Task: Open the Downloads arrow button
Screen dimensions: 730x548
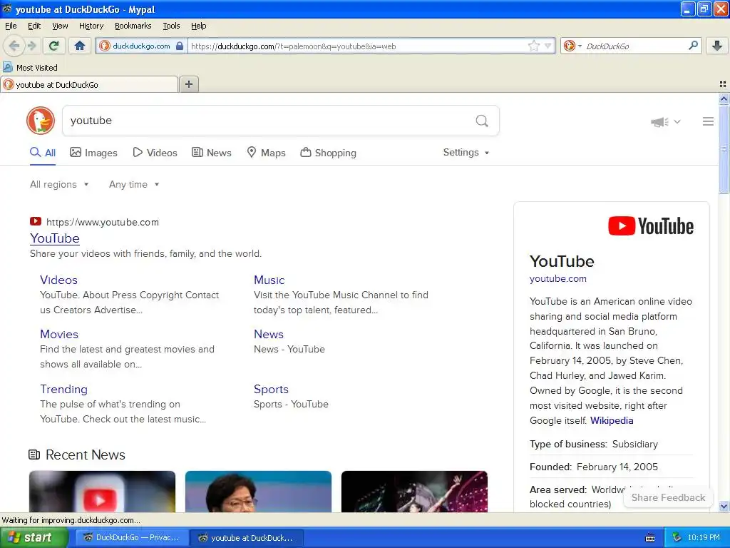Action: click(x=717, y=46)
